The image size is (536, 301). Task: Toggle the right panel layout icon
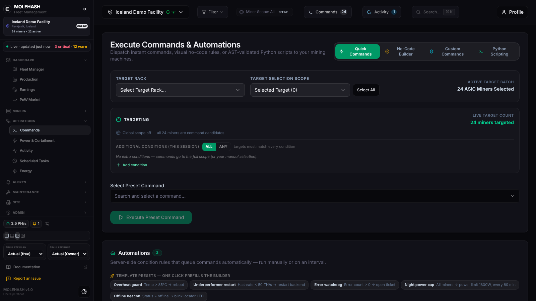[x=17, y=236]
